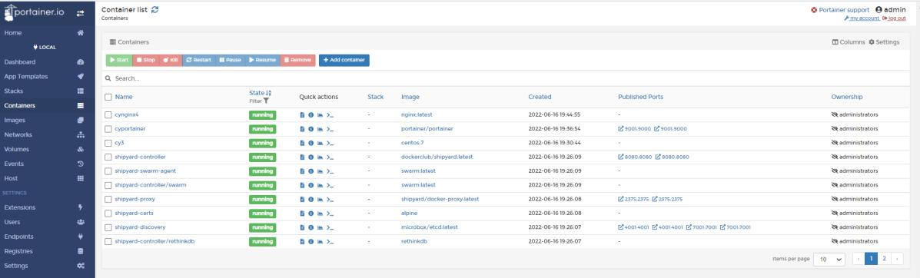
Task: Go to page 2 of containers
Action: click(x=884, y=259)
